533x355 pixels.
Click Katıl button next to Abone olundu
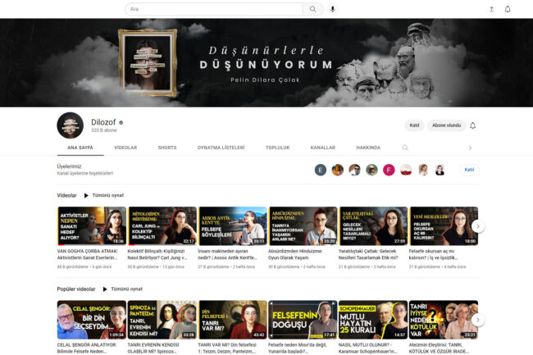[413, 125]
